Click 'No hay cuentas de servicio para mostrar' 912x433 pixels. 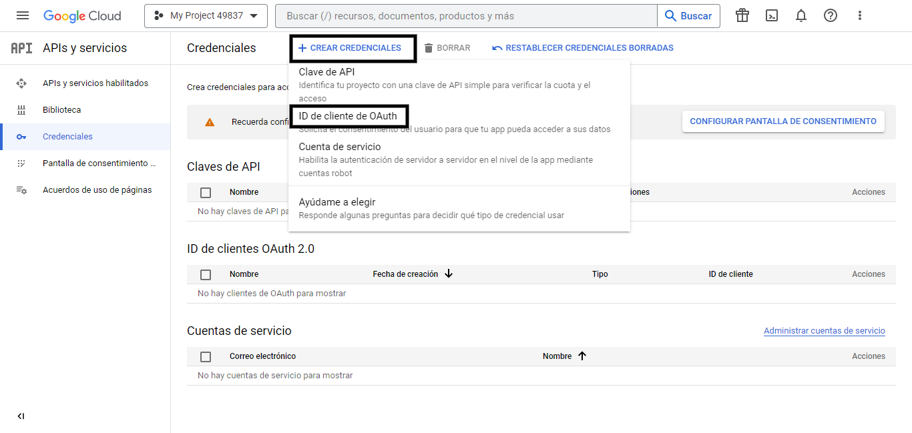[x=275, y=376]
